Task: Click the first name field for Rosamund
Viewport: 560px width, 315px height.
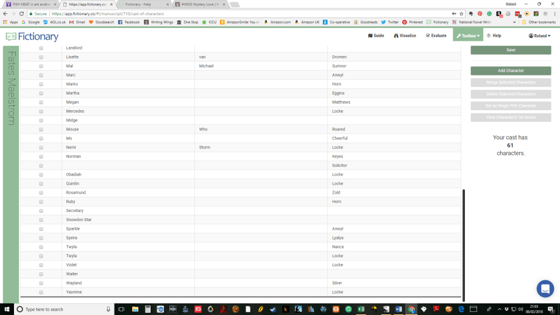Action: pos(128,193)
